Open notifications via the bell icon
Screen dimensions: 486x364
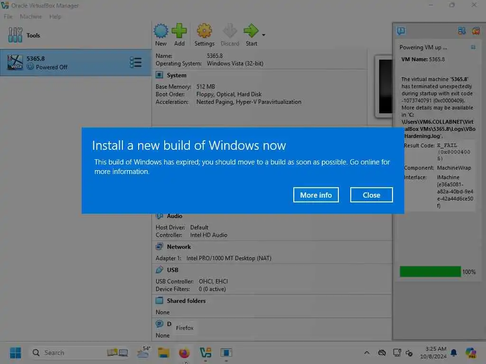point(454,353)
